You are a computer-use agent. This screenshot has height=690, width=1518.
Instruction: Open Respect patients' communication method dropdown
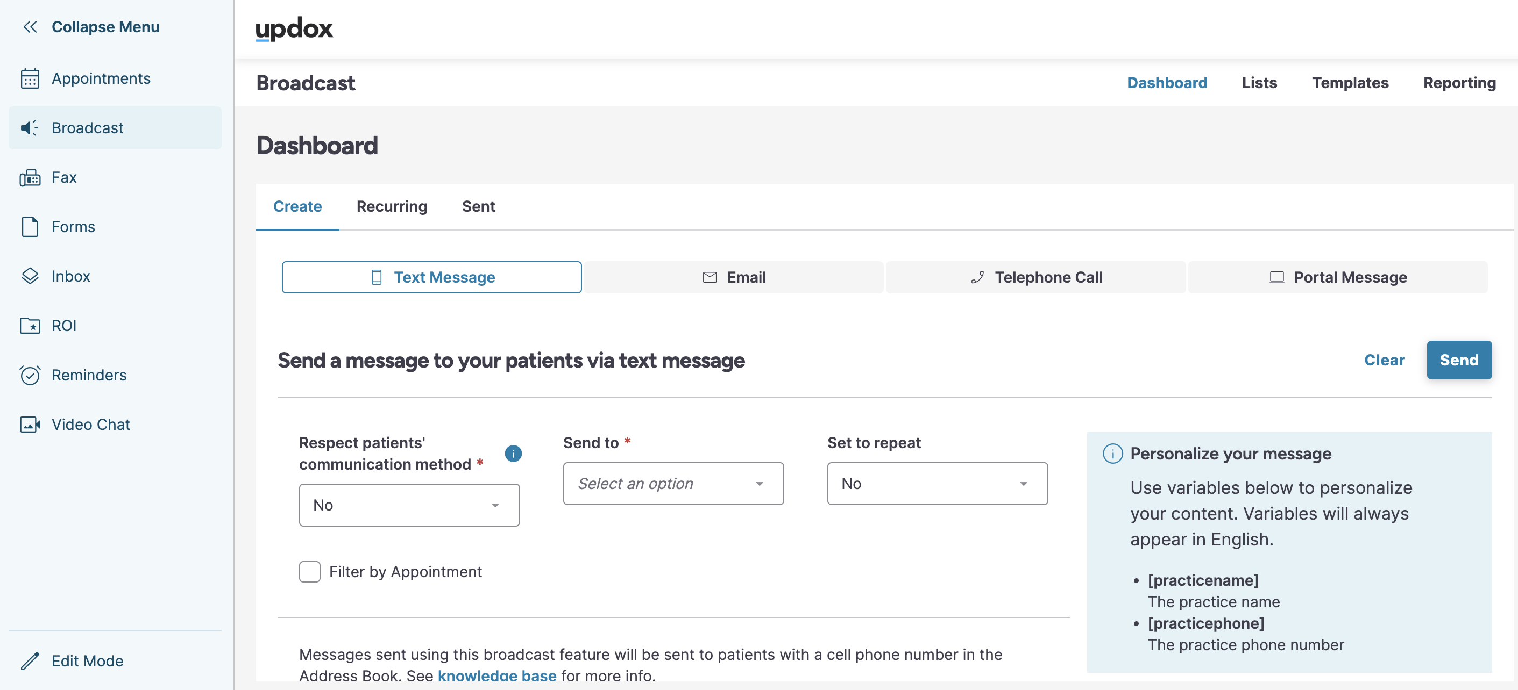[409, 505]
